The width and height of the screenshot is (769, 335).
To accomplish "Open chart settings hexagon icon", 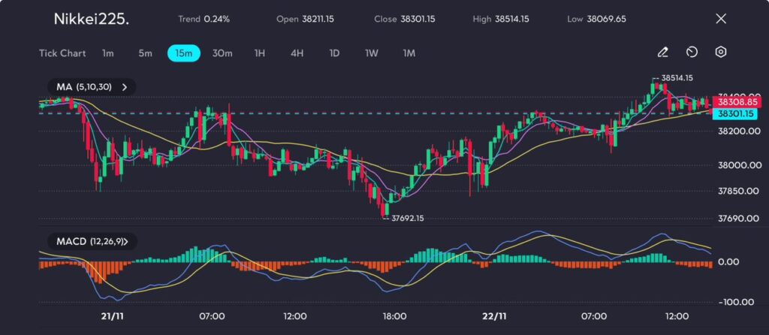I will [x=721, y=53].
